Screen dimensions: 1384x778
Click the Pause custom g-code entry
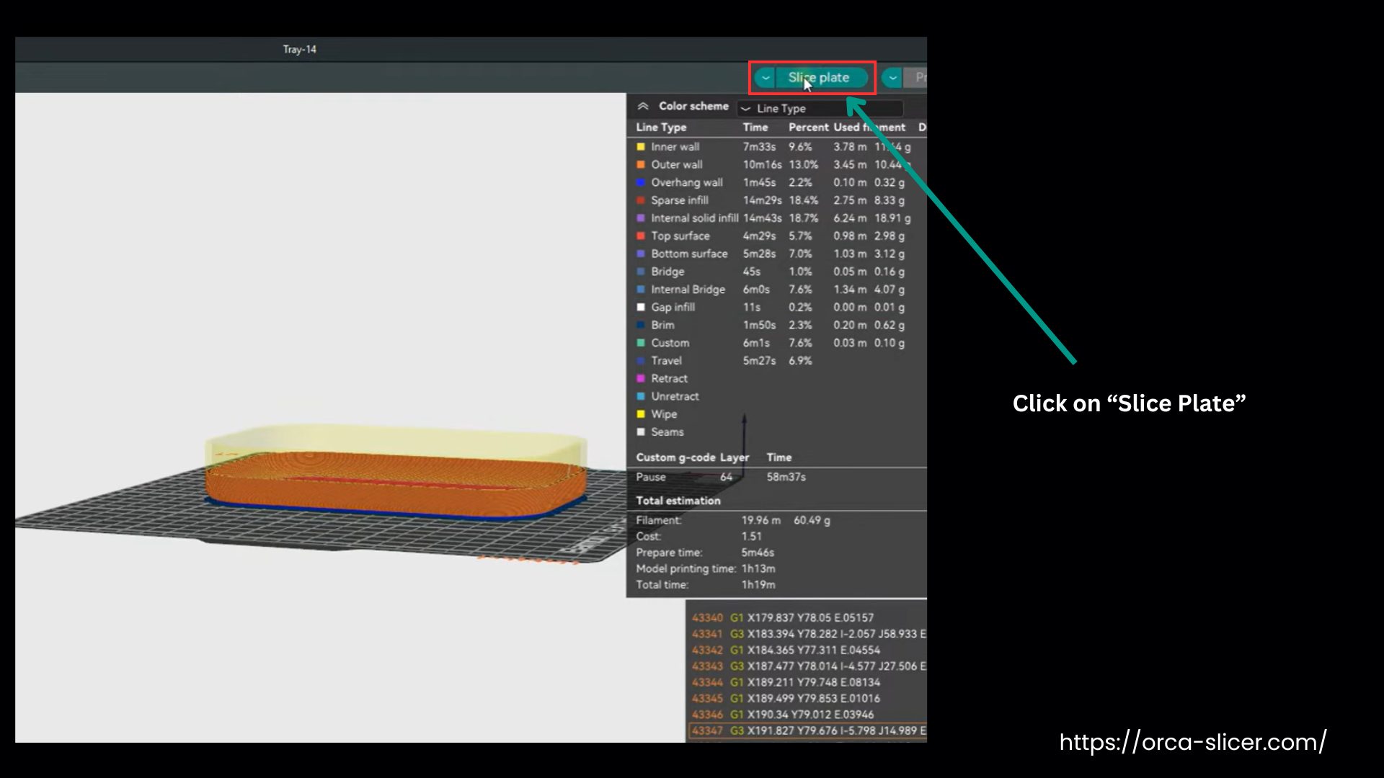point(651,477)
